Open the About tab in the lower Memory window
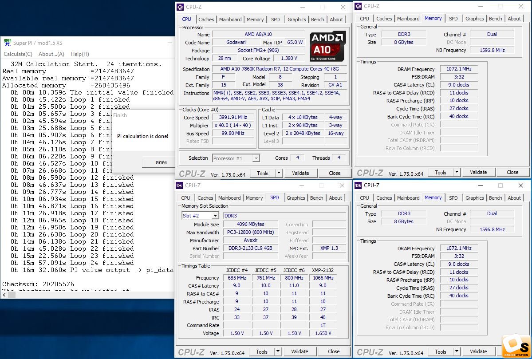The height and width of the screenshot is (359, 532). 514,198
